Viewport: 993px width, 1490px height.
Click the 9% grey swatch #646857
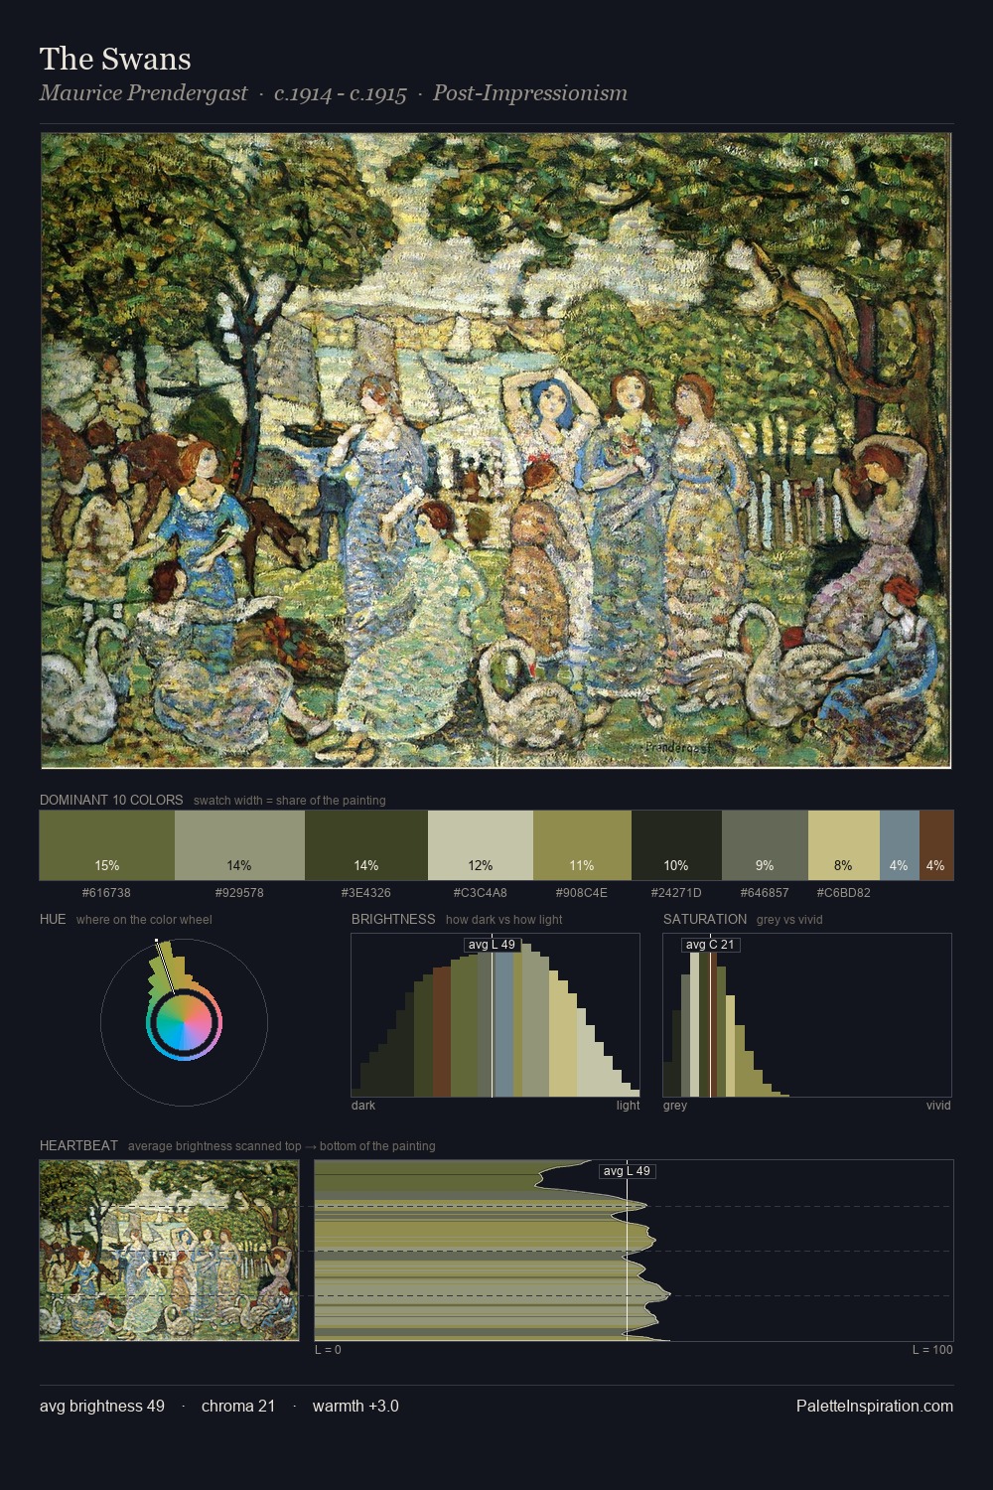pyautogui.click(x=765, y=845)
